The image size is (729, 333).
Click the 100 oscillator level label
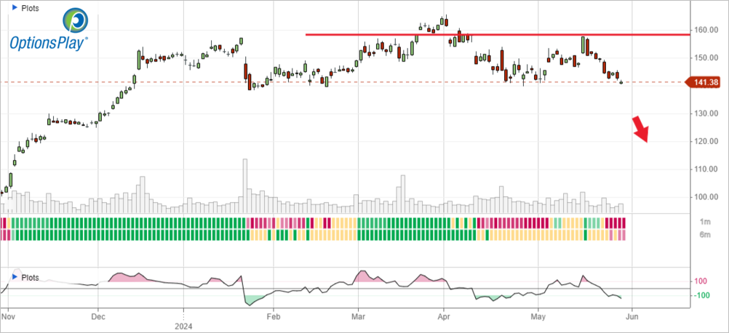click(701, 281)
